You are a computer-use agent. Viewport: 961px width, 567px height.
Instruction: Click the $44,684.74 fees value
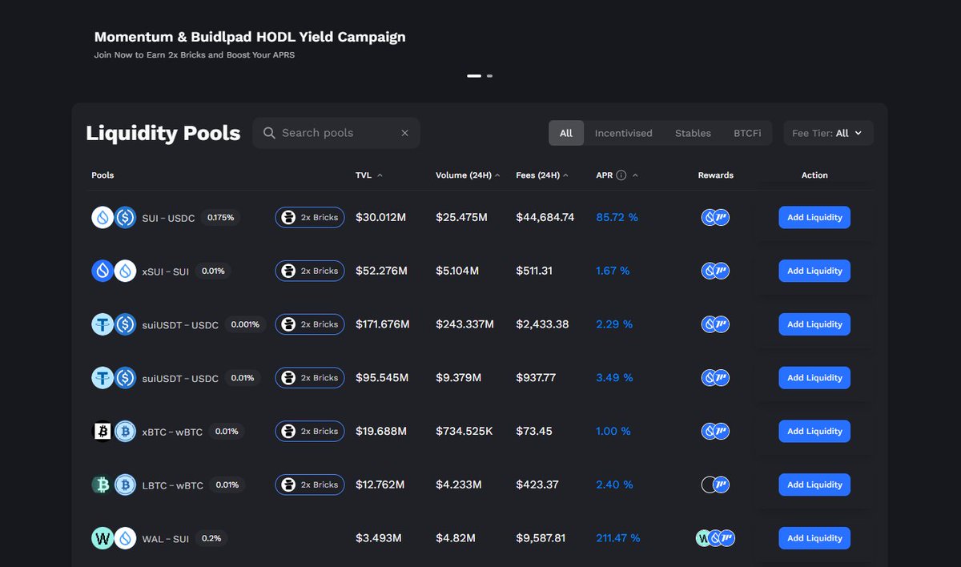(545, 217)
